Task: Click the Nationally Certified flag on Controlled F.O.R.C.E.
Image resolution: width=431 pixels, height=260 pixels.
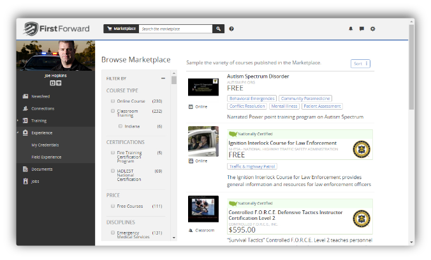Action: pos(233,203)
